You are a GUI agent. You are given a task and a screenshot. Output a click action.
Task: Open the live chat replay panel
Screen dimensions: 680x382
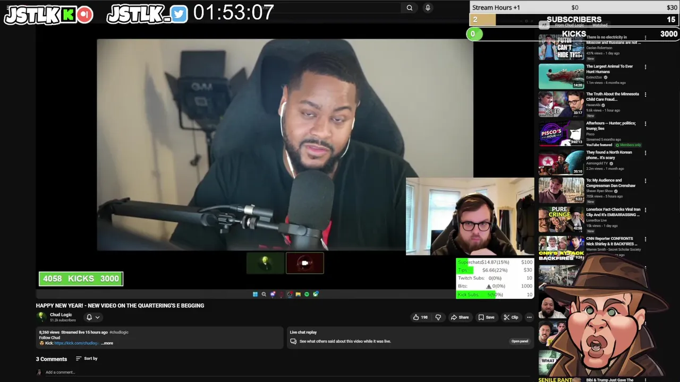click(520, 341)
